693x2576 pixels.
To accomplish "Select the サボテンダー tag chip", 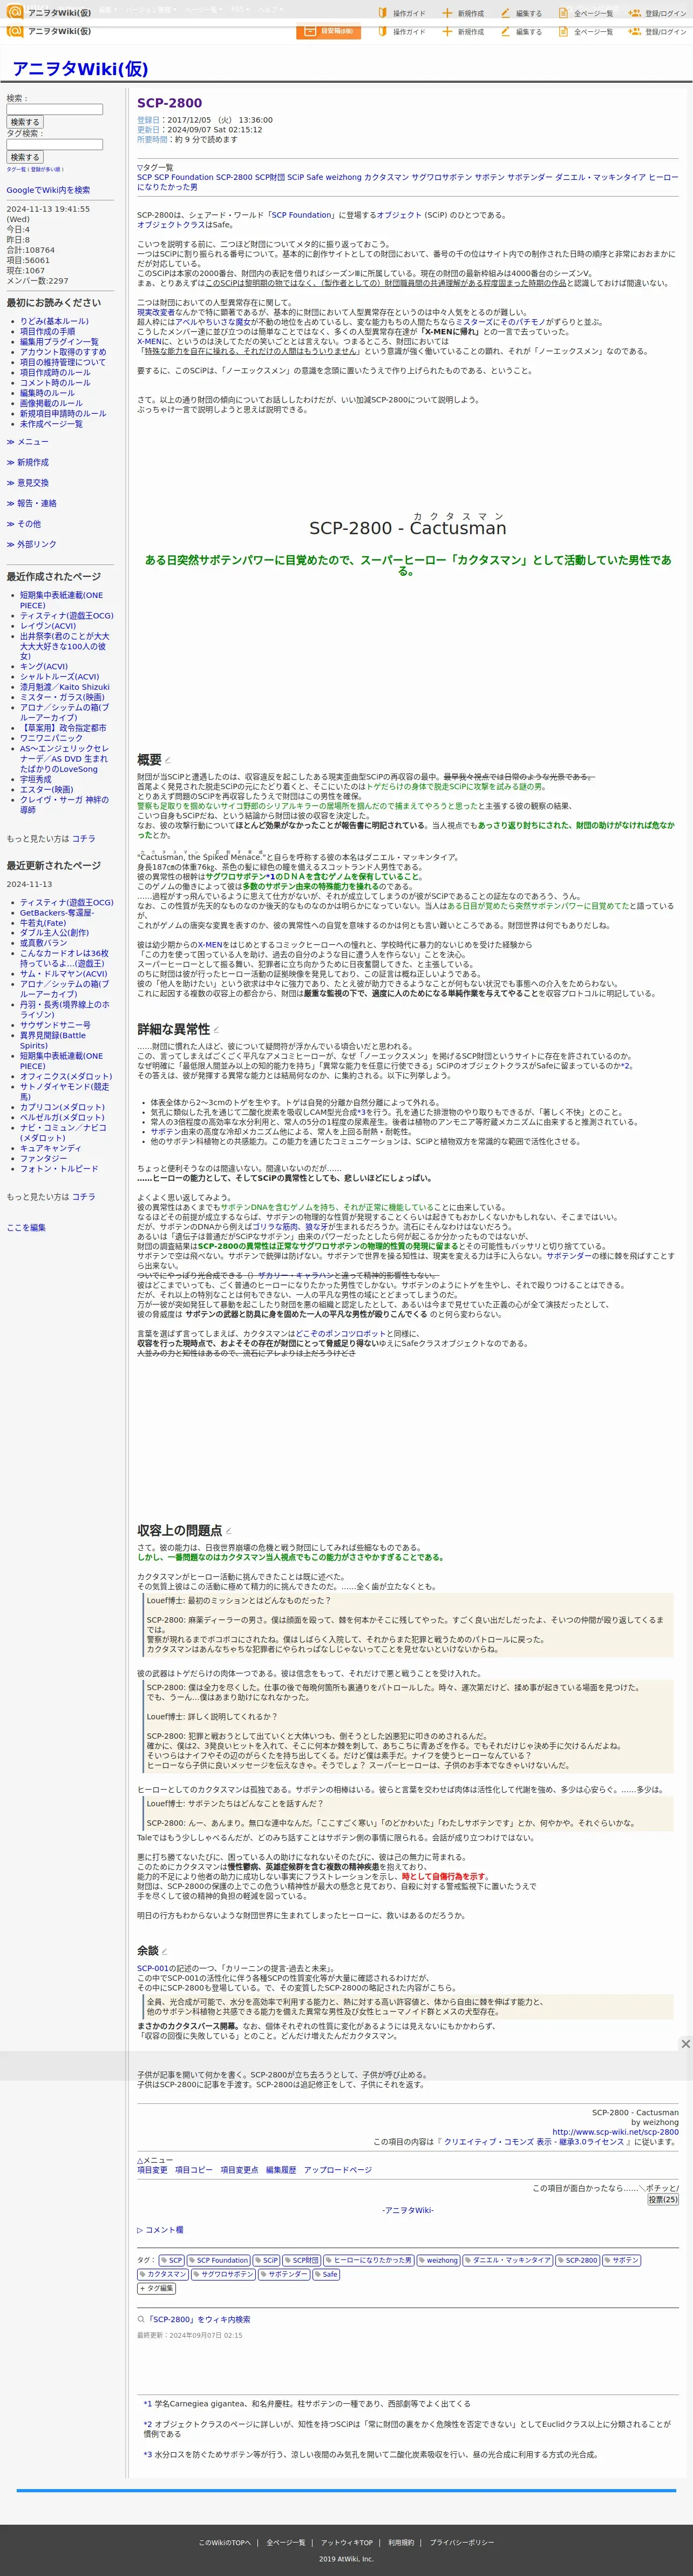I will (x=284, y=2274).
